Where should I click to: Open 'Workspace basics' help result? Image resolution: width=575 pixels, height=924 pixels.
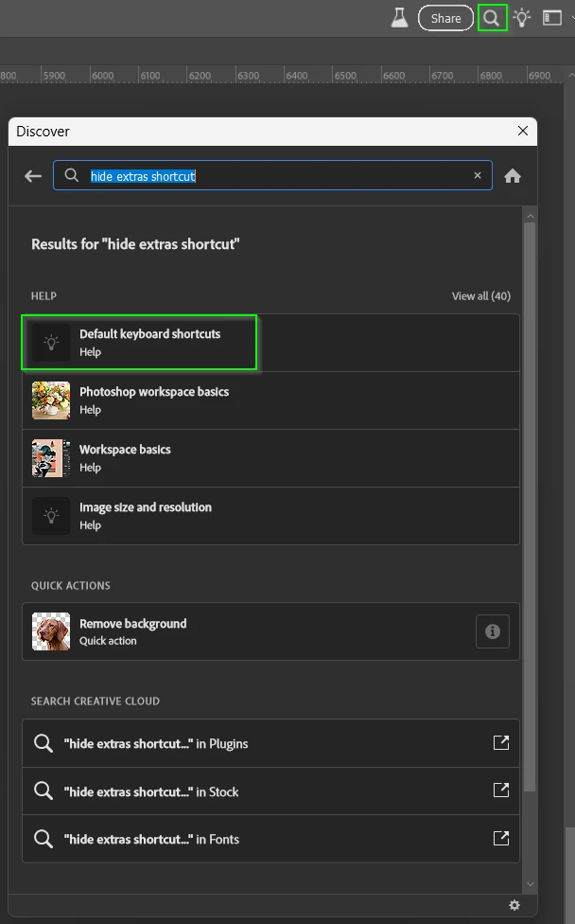(x=270, y=458)
